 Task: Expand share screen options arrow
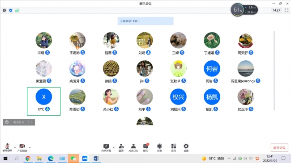(x=114, y=148)
